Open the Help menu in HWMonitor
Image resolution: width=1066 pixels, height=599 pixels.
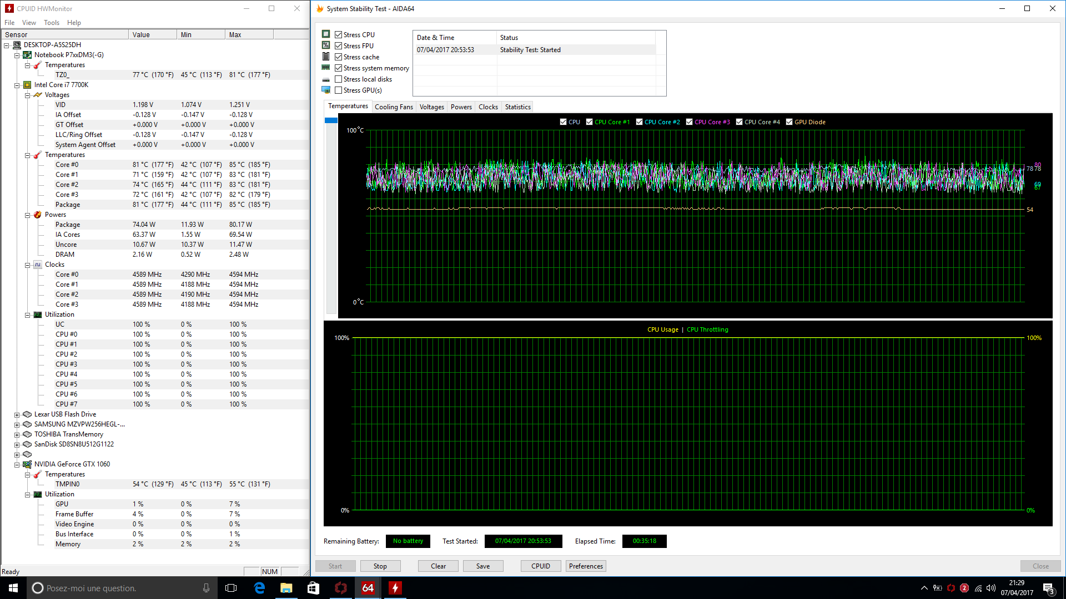coord(74,23)
